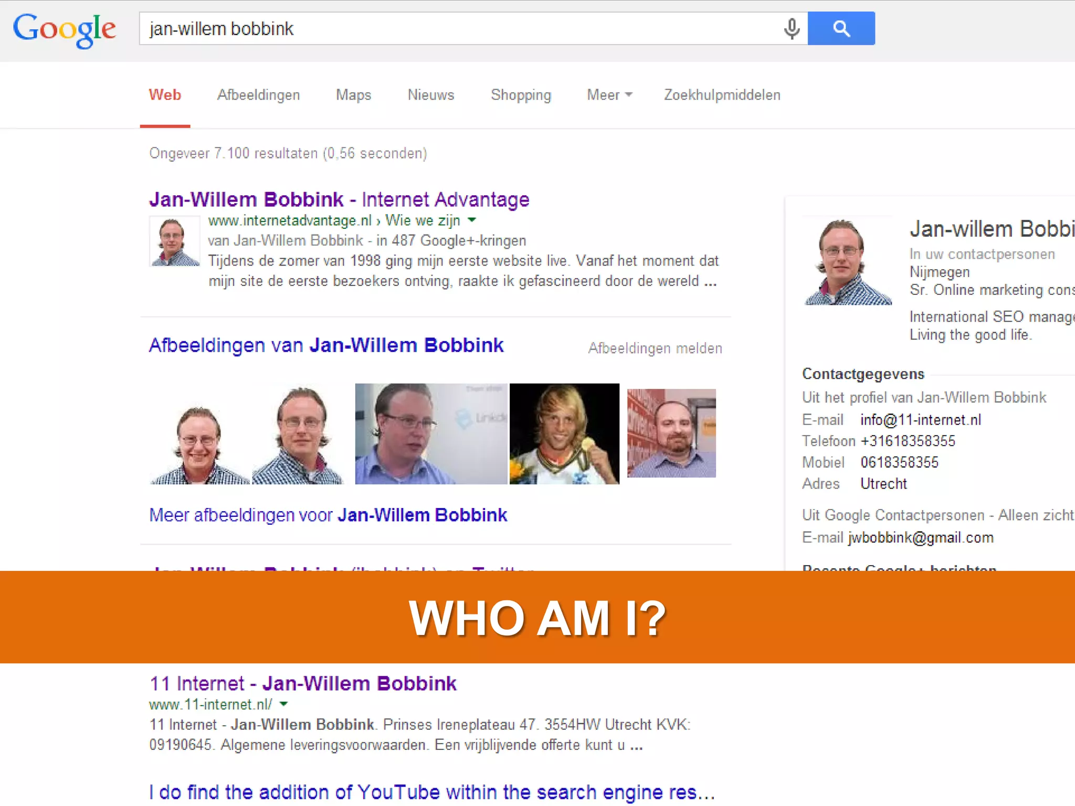Open the Jan-Willem Bobbink - Internet Advantage result

click(339, 199)
